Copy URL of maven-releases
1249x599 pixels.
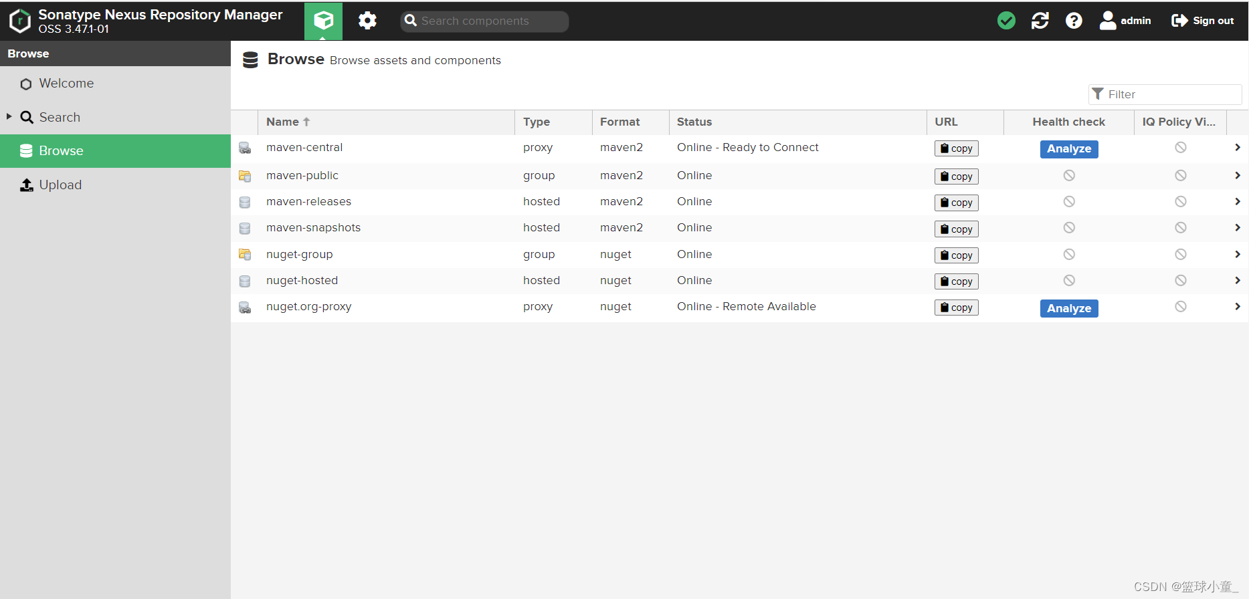coord(956,203)
